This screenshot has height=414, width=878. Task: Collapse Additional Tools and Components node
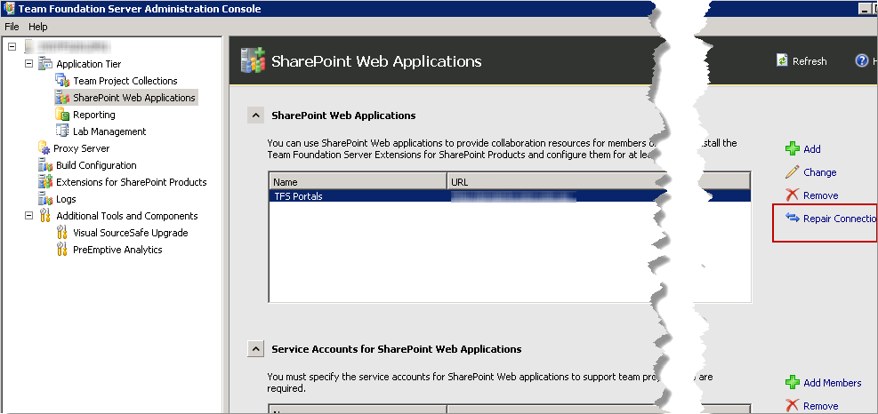28,215
